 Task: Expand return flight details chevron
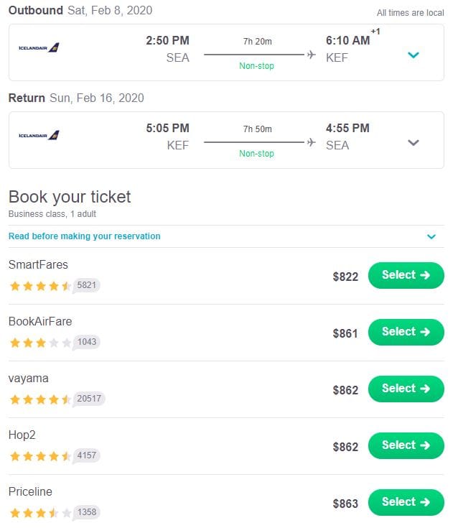[x=413, y=142]
